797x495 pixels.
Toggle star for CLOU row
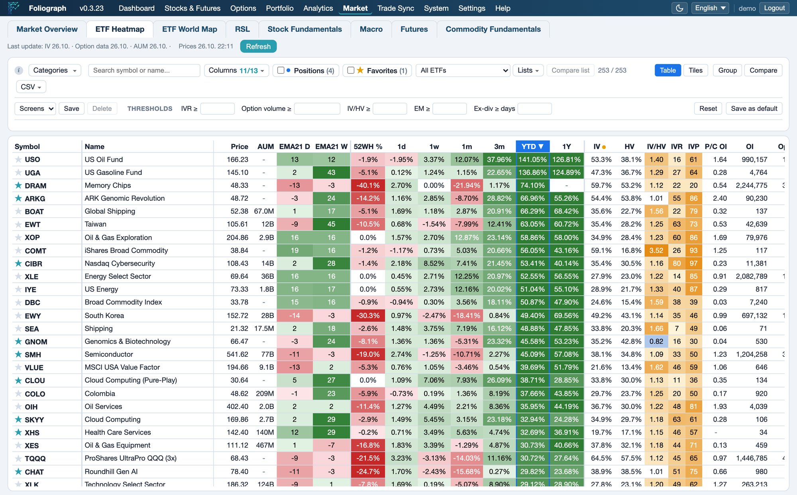coord(18,380)
